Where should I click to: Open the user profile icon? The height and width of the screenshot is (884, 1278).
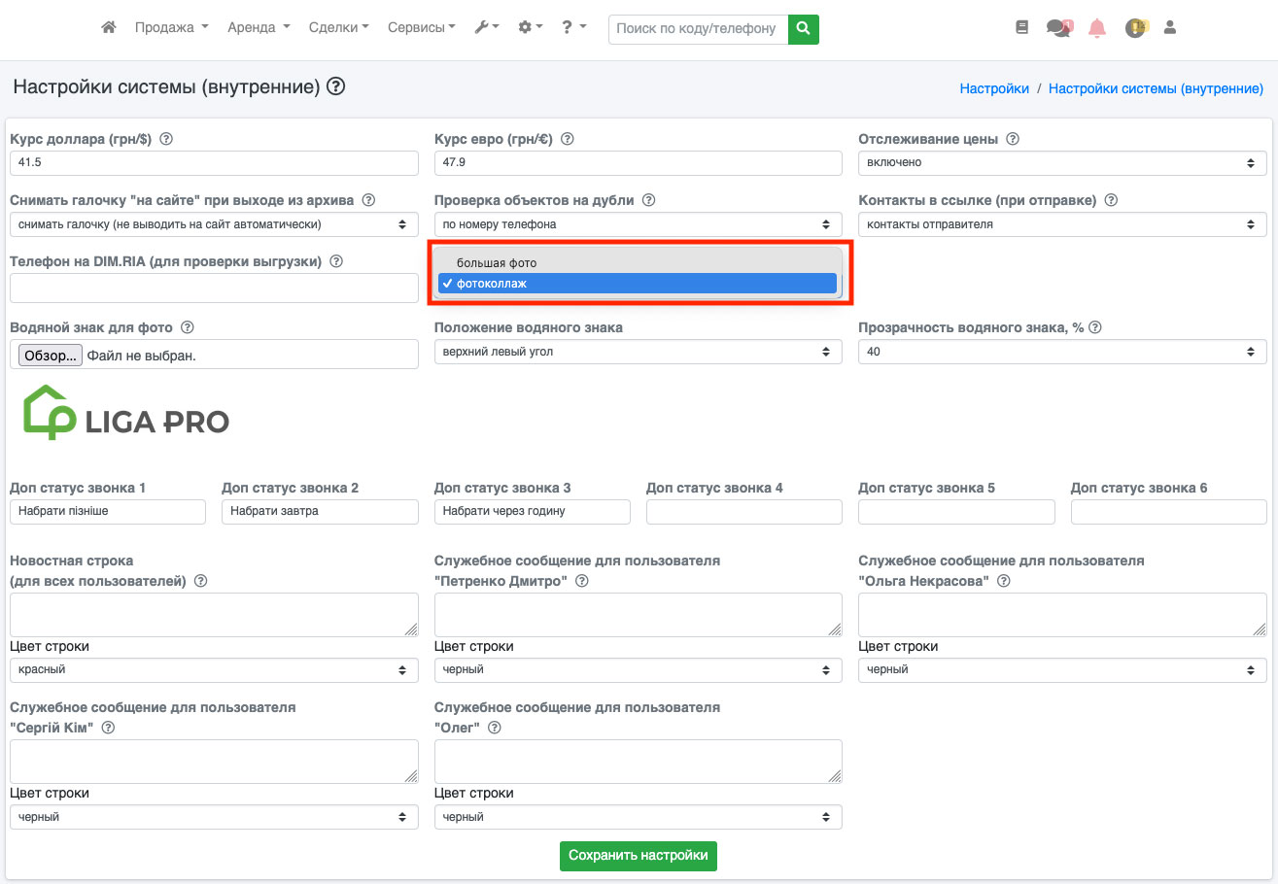(1170, 28)
